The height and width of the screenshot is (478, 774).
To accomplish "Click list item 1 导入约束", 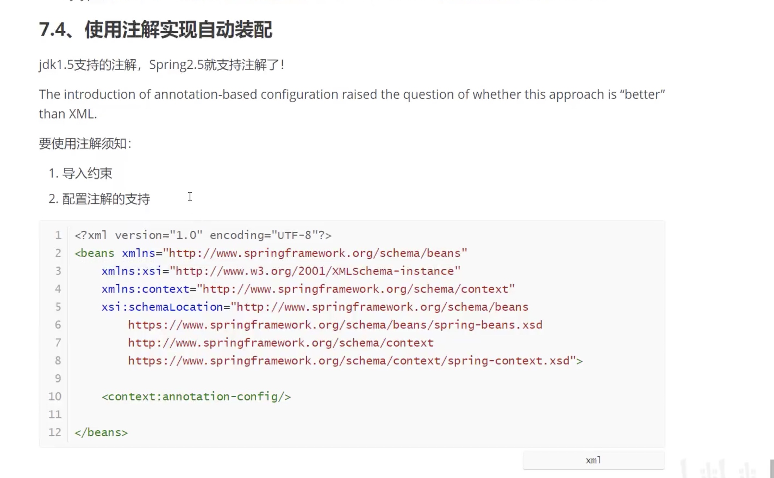I will [87, 173].
